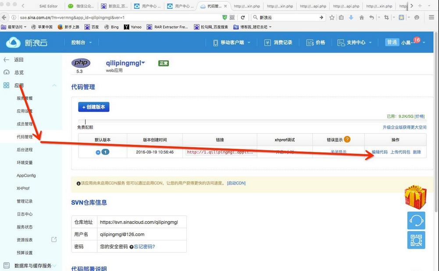Open 消费记录 billing records
The width and height of the screenshot is (439, 271).
[x=278, y=42]
